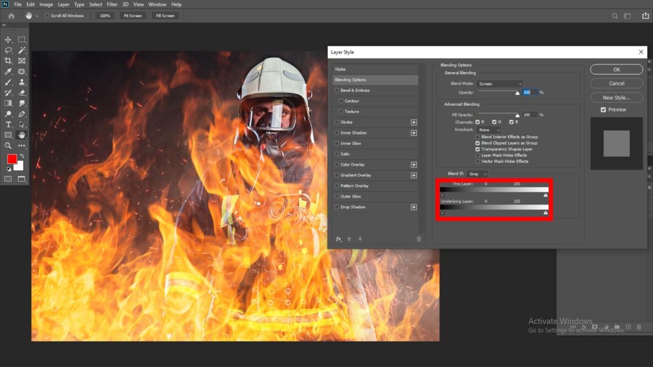Enable the Contour checkbox
653x367 pixels.
[341, 101]
